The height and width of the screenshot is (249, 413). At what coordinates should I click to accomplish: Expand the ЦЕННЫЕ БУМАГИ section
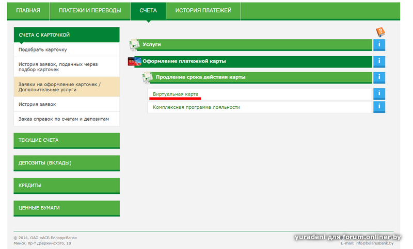tap(67, 208)
